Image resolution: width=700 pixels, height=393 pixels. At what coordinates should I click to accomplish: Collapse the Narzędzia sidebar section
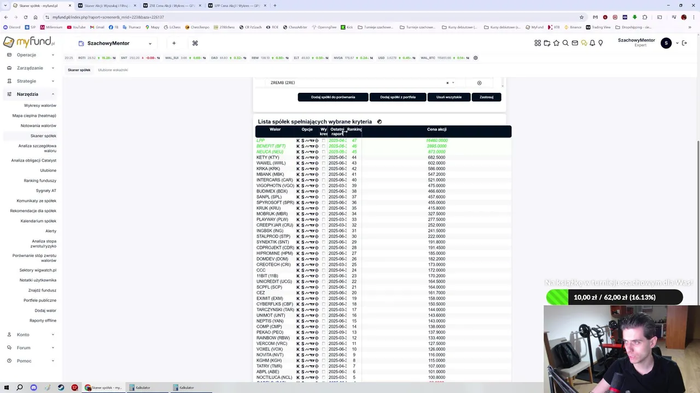[31, 94]
